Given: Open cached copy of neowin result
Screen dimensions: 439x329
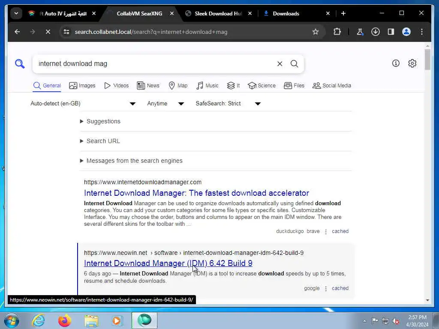Looking at the screenshot, I should point(340,288).
